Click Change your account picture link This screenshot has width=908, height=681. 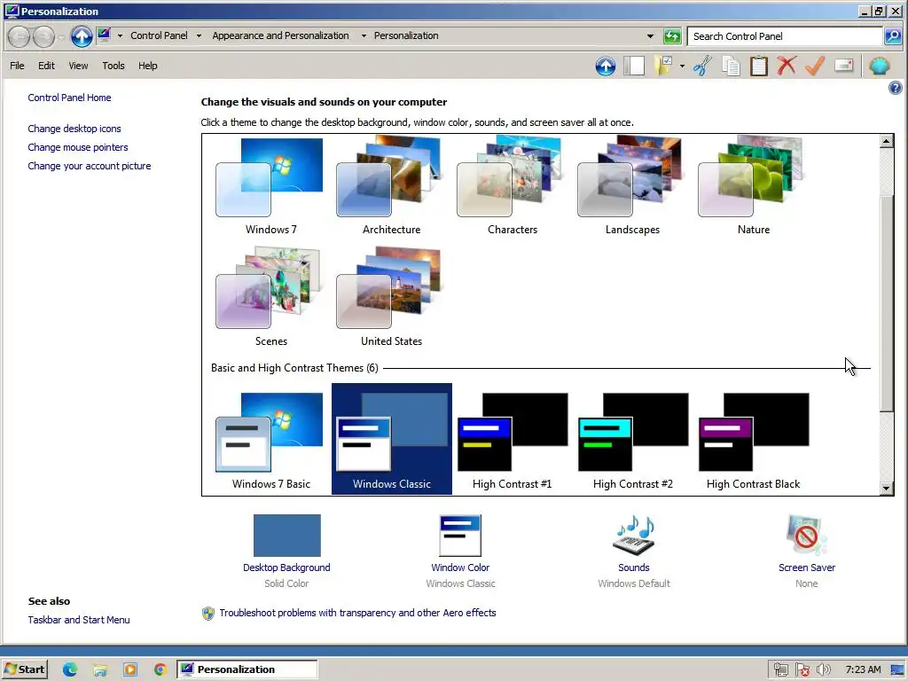pos(90,166)
